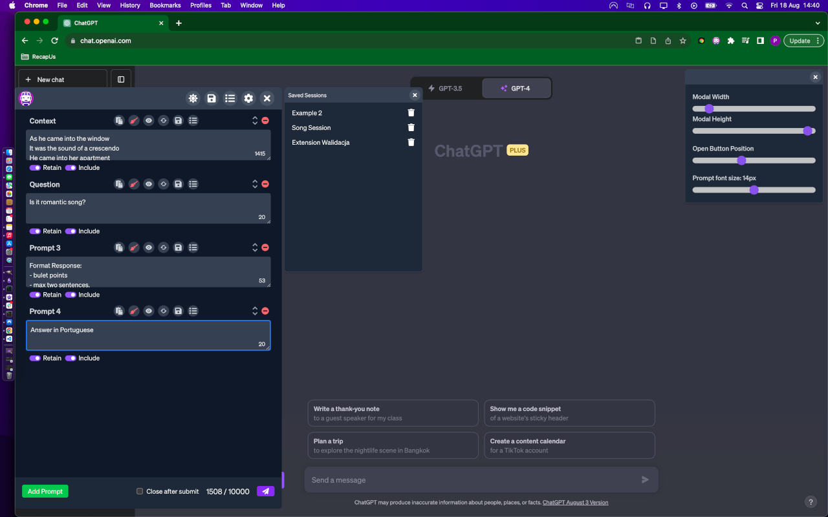Open the Chrome menu in the menu bar
Screen dimensions: 828x517
[36, 5]
